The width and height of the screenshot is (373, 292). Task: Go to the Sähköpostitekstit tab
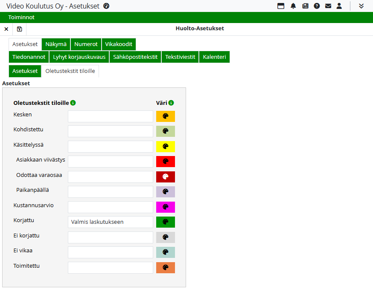point(135,57)
